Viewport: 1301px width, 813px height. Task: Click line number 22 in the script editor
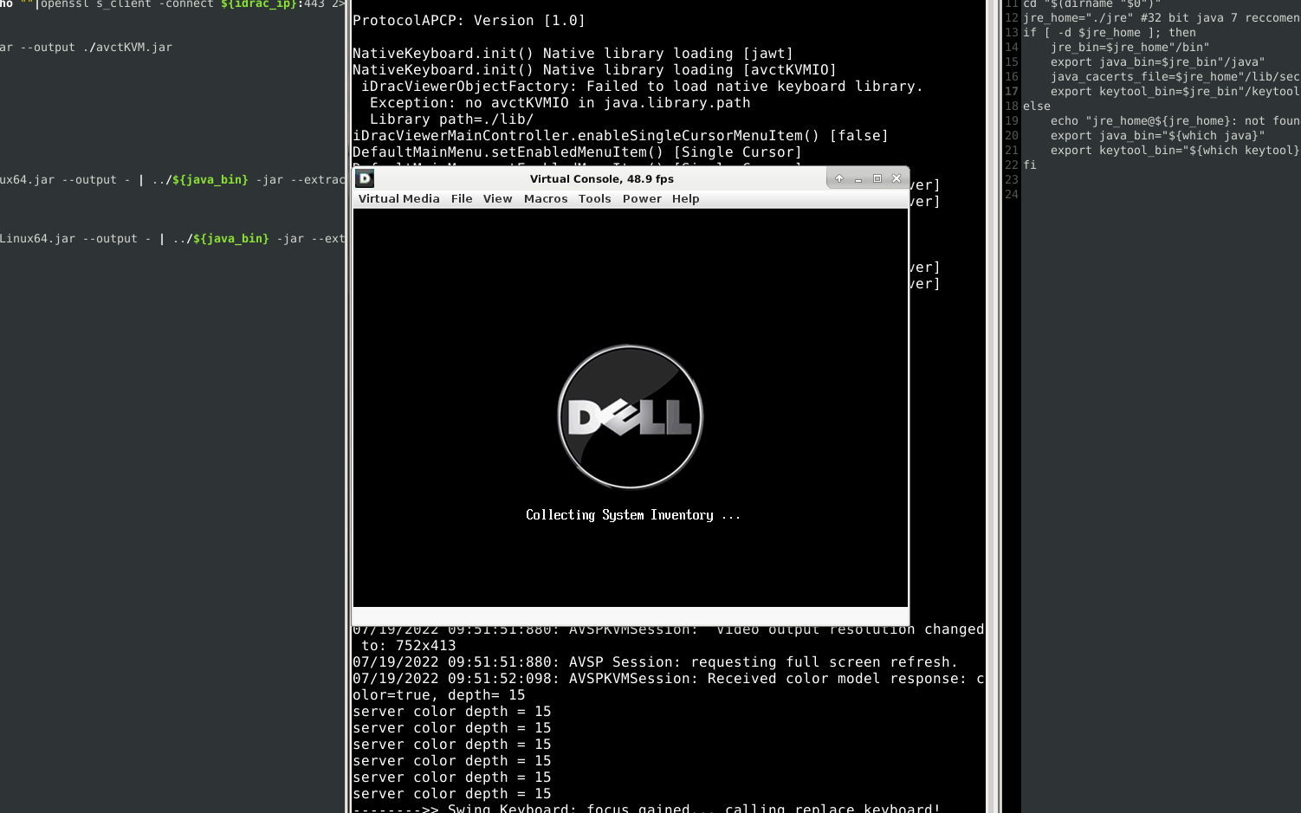click(1011, 165)
